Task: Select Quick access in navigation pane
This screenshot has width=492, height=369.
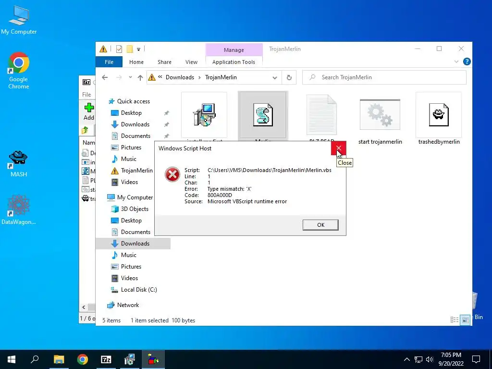Action: click(134, 101)
